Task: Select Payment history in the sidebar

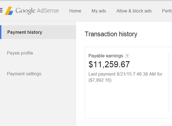Action: click(x=25, y=32)
